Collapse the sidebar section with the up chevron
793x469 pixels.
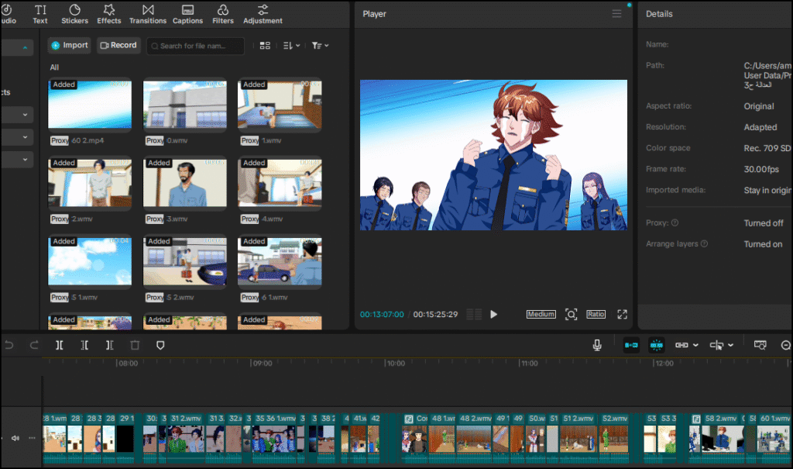[x=25, y=47]
